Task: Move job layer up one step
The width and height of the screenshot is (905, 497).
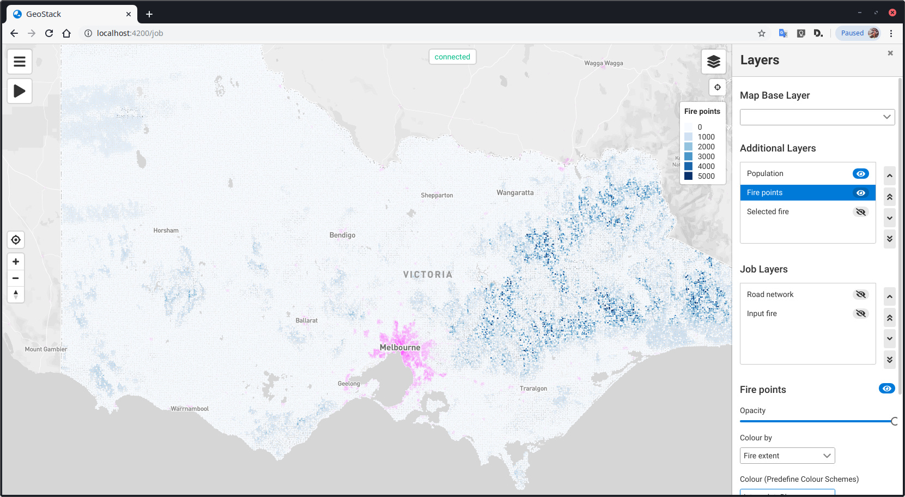Action: point(890,296)
